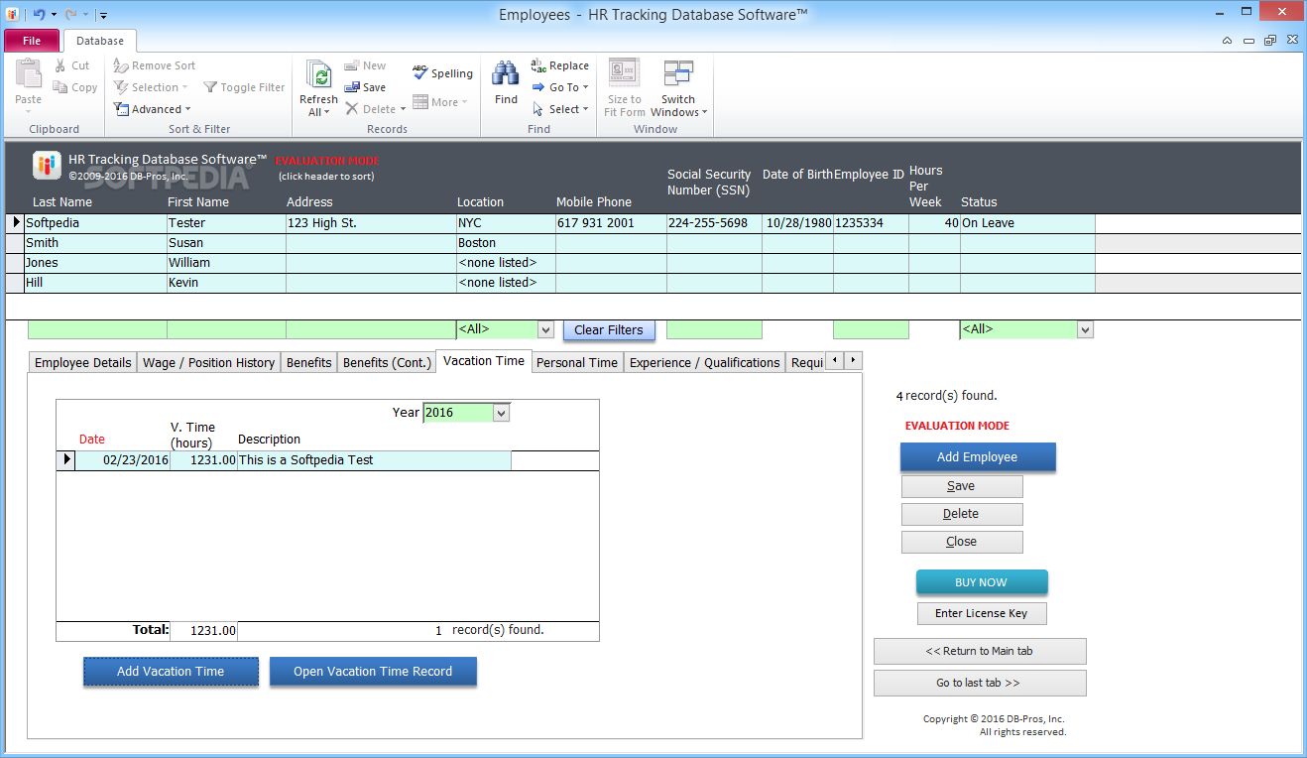
Task: Click the Employee ID filter field
Action: click(871, 329)
